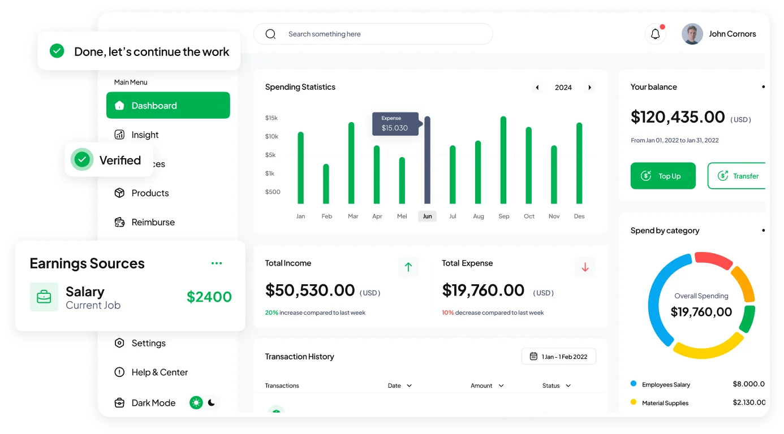Click the Total Expense down arrow icon
This screenshot has width=784, height=434.
(x=585, y=267)
